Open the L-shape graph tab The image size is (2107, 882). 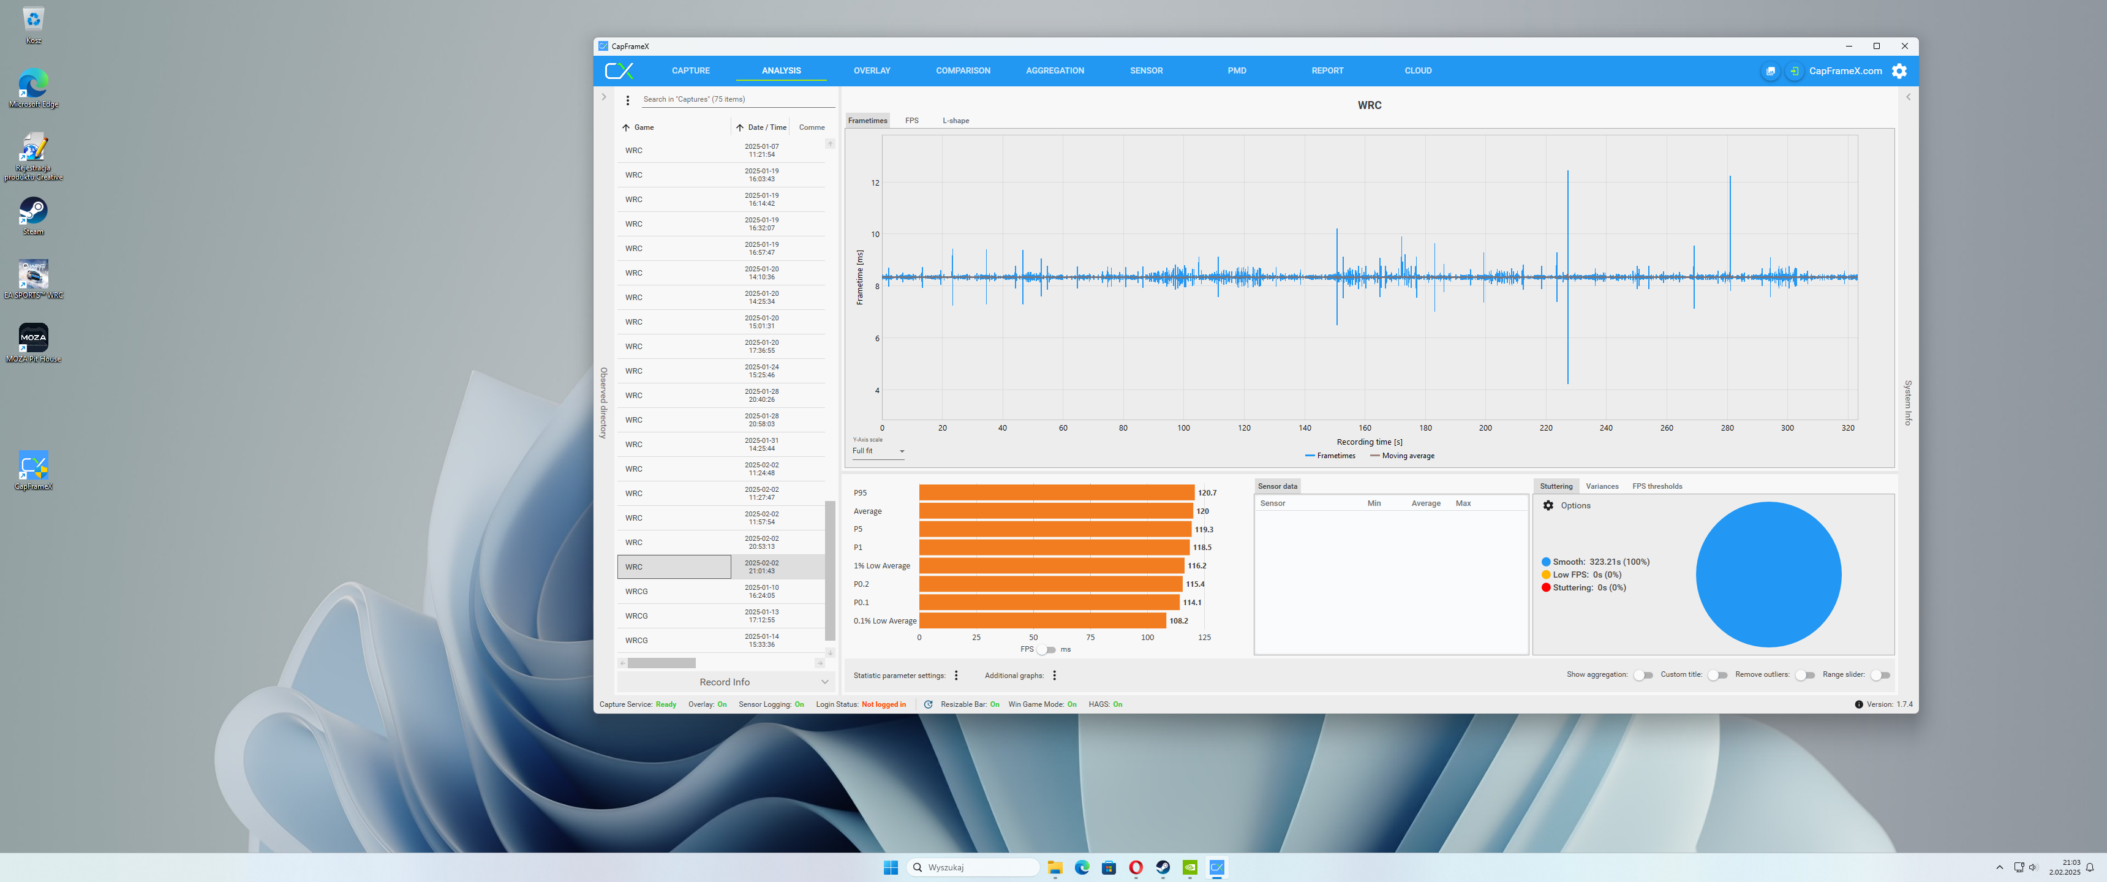tap(956, 121)
